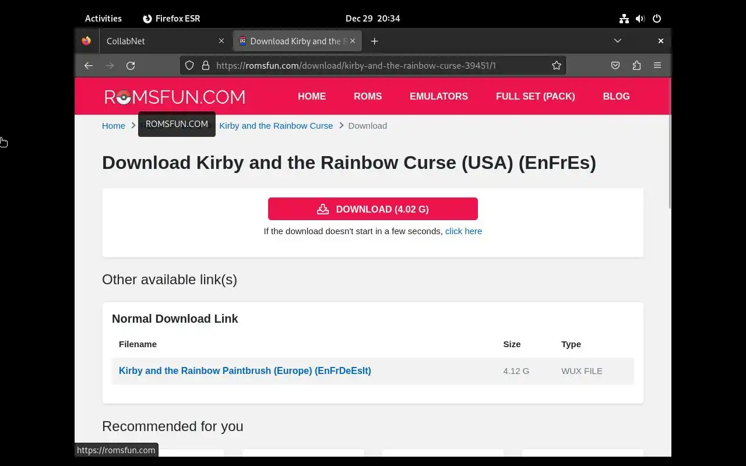Close the CollabNet tab
This screenshot has height=466, width=746.
click(221, 41)
